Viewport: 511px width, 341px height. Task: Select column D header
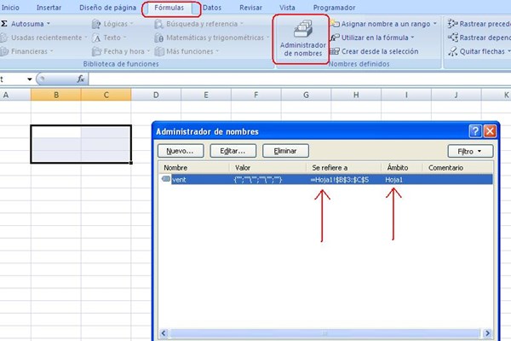click(x=156, y=95)
